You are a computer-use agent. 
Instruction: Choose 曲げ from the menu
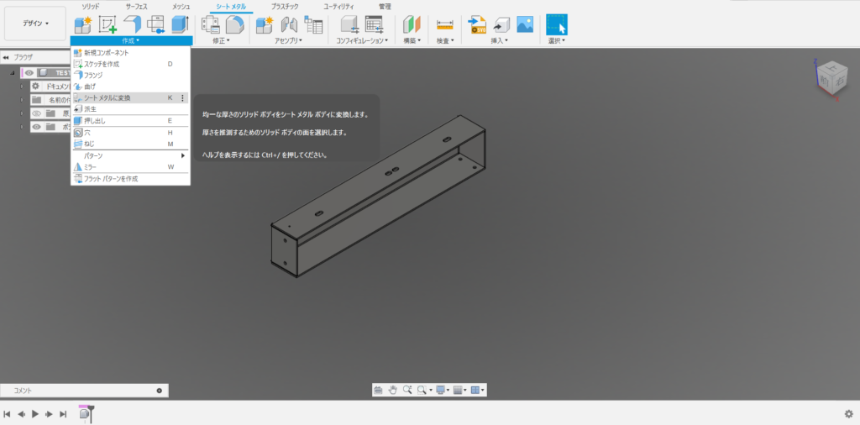[x=130, y=87]
